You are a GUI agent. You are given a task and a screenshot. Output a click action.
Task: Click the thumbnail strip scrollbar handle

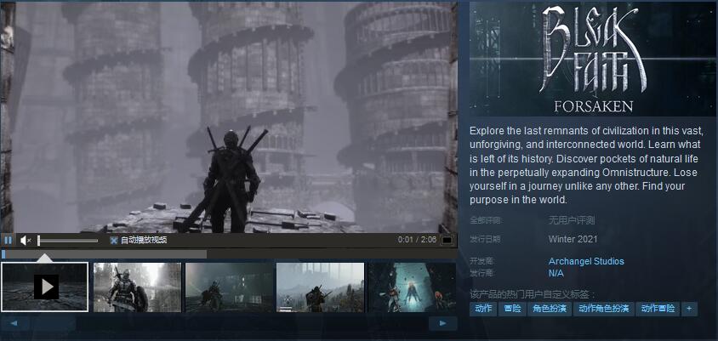[54, 324]
